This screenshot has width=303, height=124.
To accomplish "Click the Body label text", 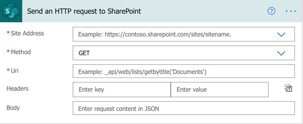I will click(x=13, y=107).
